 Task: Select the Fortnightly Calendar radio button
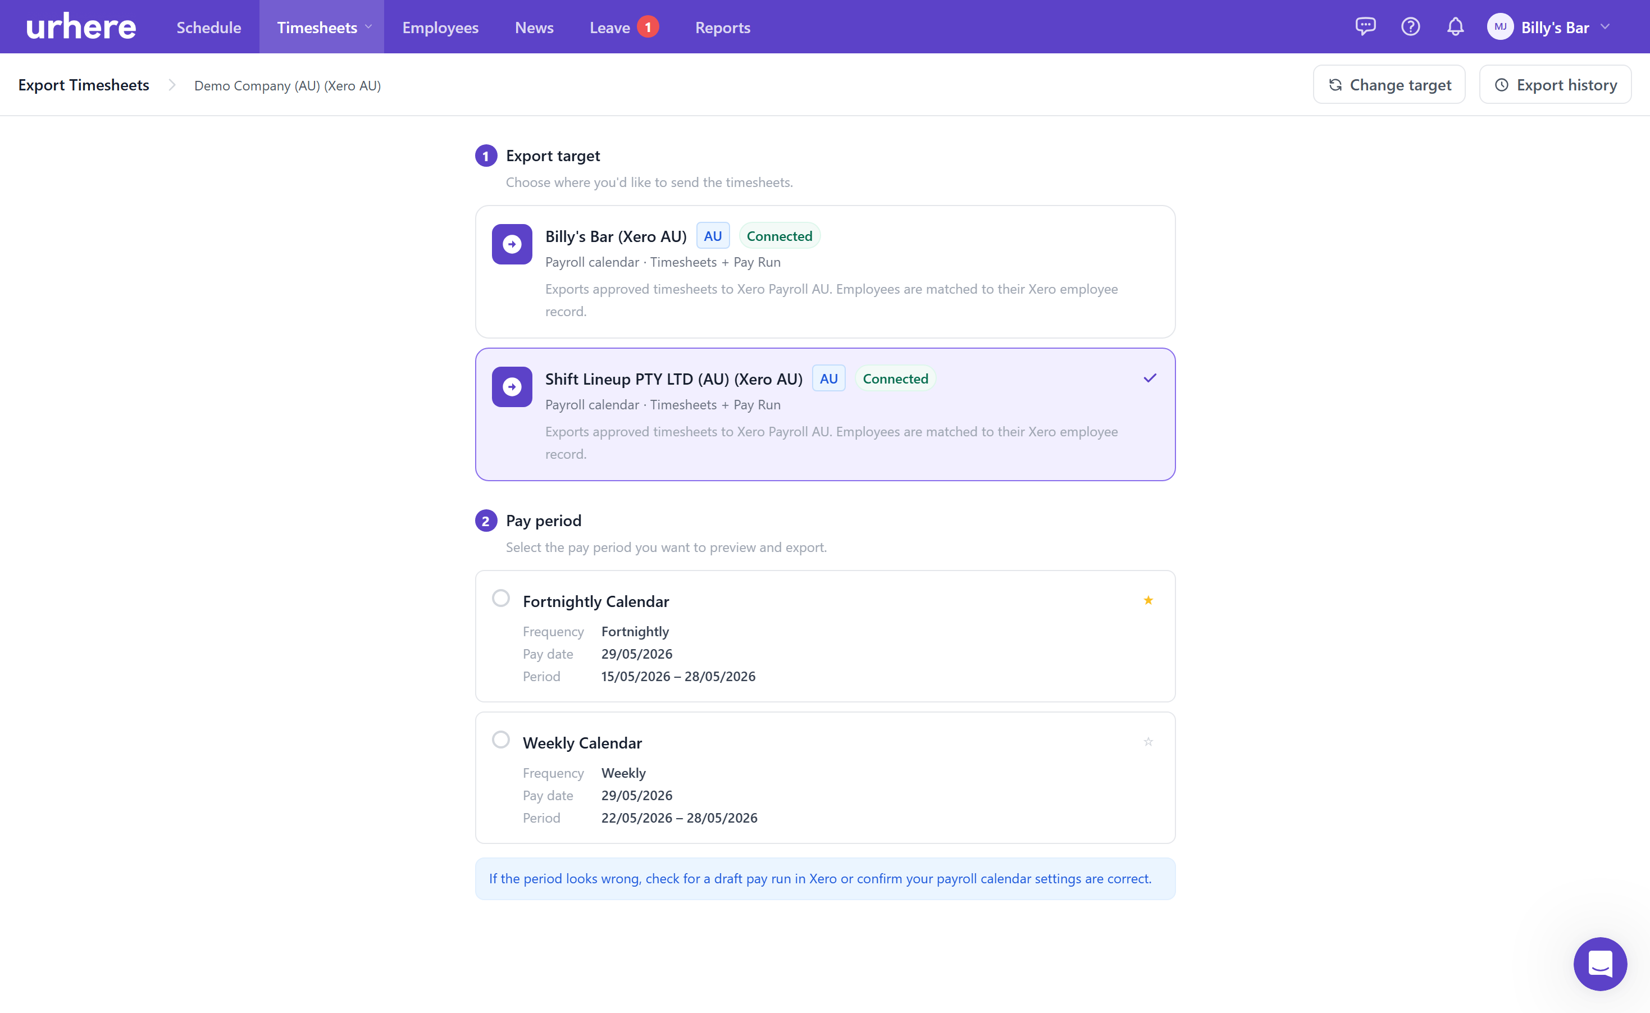[500, 597]
